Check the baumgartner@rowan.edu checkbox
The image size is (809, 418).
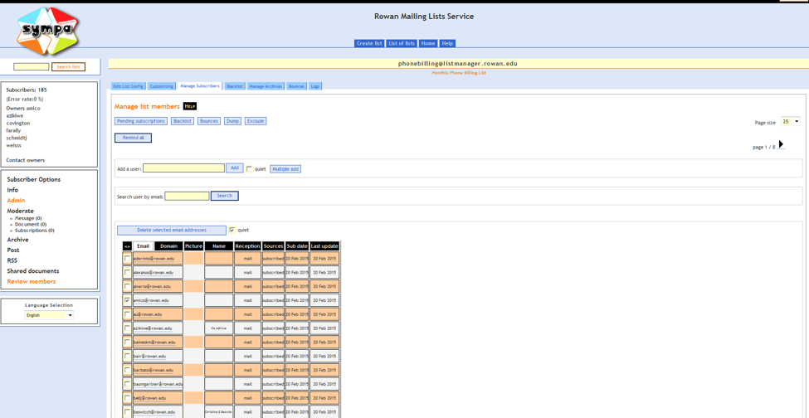(x=127, y=384)
